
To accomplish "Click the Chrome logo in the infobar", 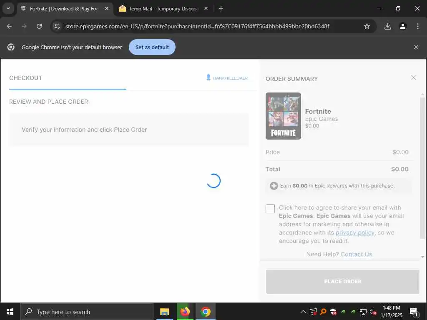I will [11, 47].
